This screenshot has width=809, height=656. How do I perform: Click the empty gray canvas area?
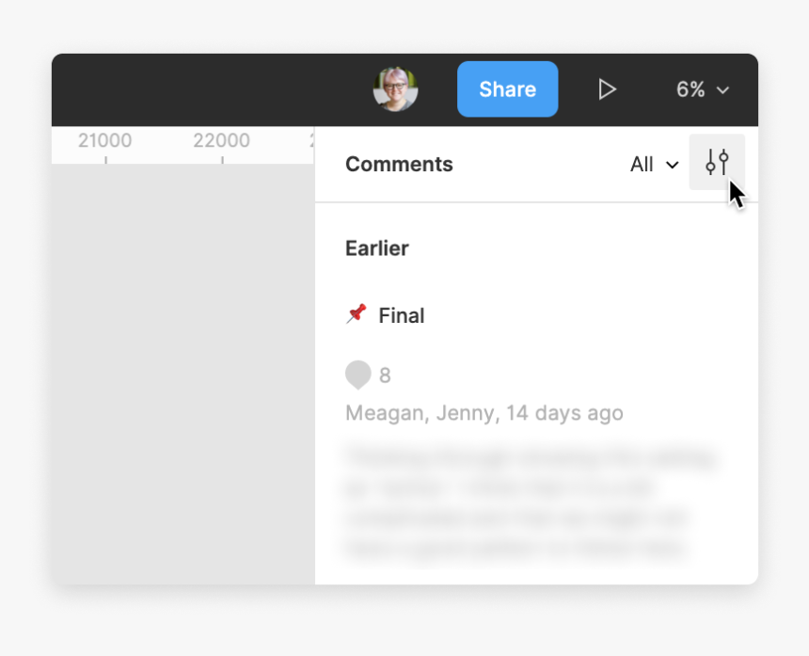(183, 375)
